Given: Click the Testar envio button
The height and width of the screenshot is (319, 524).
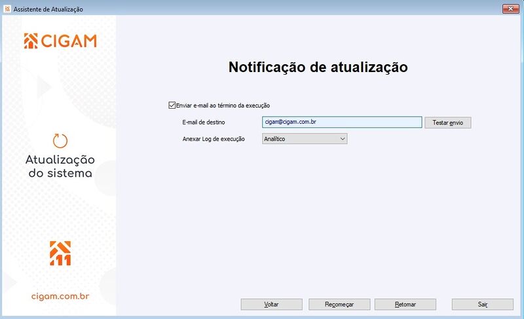Looking at the screenshot, I should pyautogui.click(x=448, y=122).
